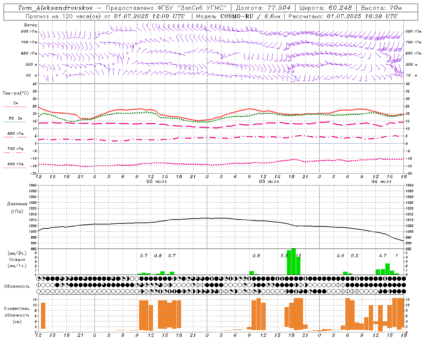Click the 5.5 precipitation value
The height and width of the screenshot is (338, 423).
284,255
